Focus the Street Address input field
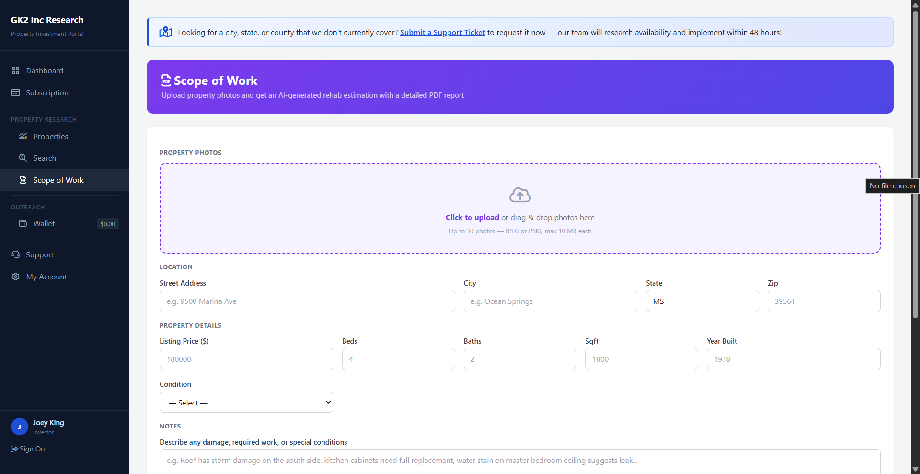Viewport: 920px width, 474px height. pyautogui.click(x=307, y=301)
